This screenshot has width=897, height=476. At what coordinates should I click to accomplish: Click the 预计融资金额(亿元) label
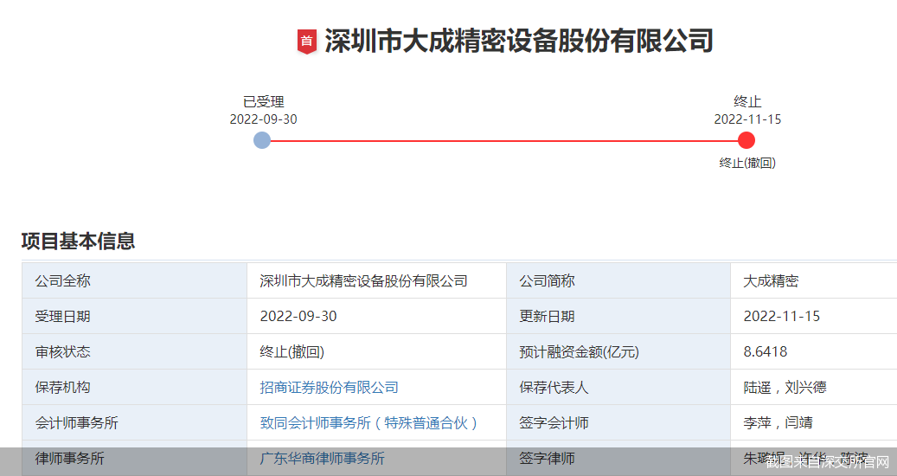[x=579, y=352]
